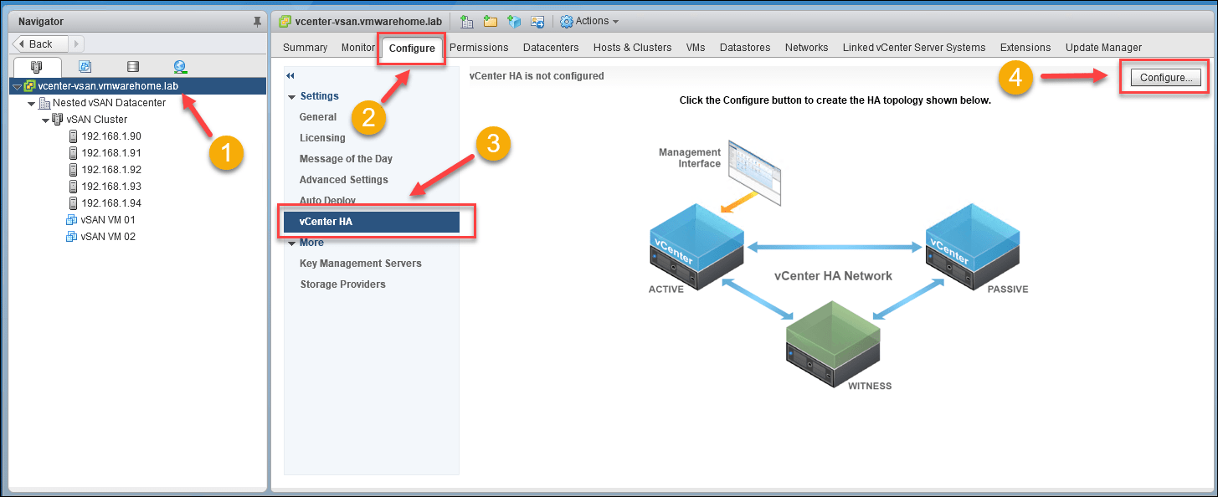
Task: Open the Back history dropdown arrow
Action: (75, 44)
